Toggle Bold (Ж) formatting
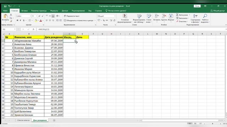 [x=17, y=20]
